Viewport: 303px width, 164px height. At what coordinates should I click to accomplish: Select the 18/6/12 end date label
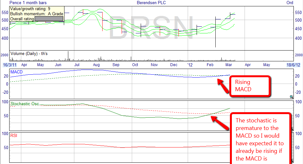[293, 65]
